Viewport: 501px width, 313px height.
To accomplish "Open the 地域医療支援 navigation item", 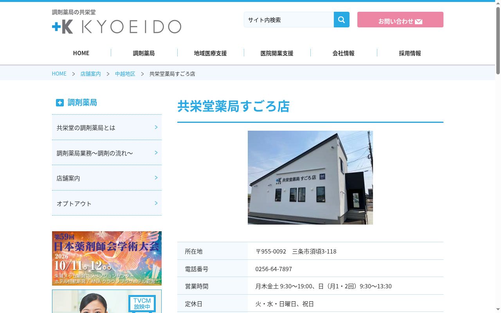I will [x=210, y=53].
